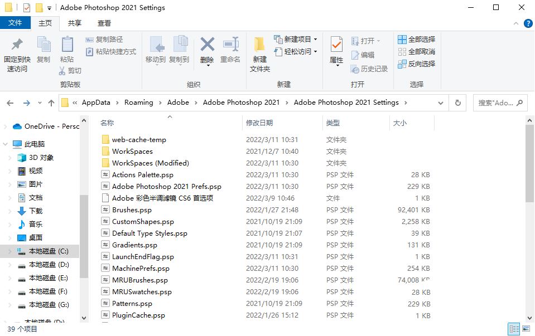Click the search box
The image size is (535, 336).
500,103
